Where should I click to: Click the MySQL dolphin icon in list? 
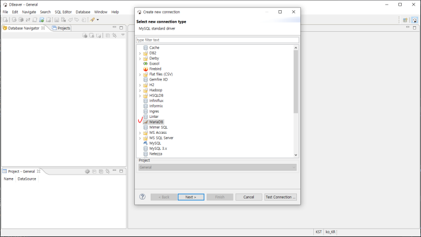point(146,143)
